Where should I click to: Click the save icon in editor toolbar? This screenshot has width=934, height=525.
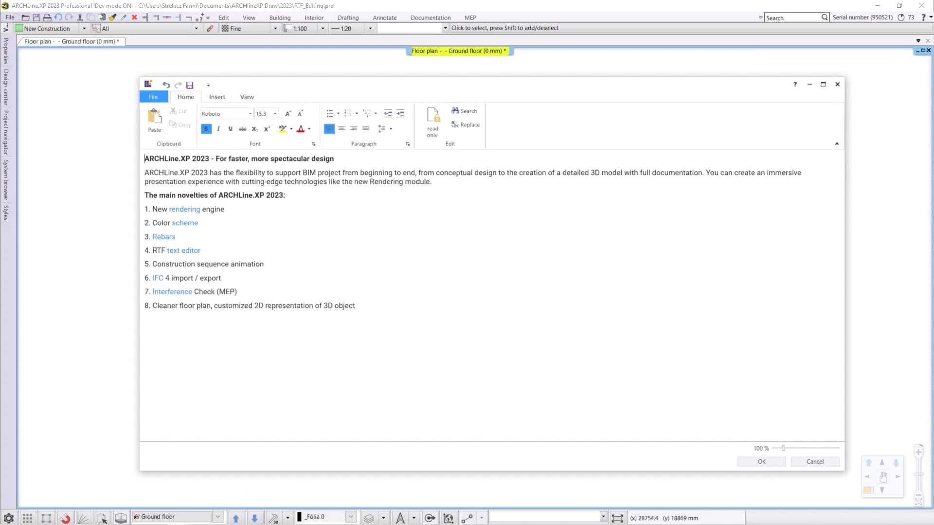[x=190, y=85]
